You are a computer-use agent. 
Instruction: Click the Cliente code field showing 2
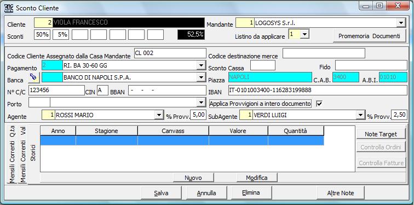pos(44,22)
